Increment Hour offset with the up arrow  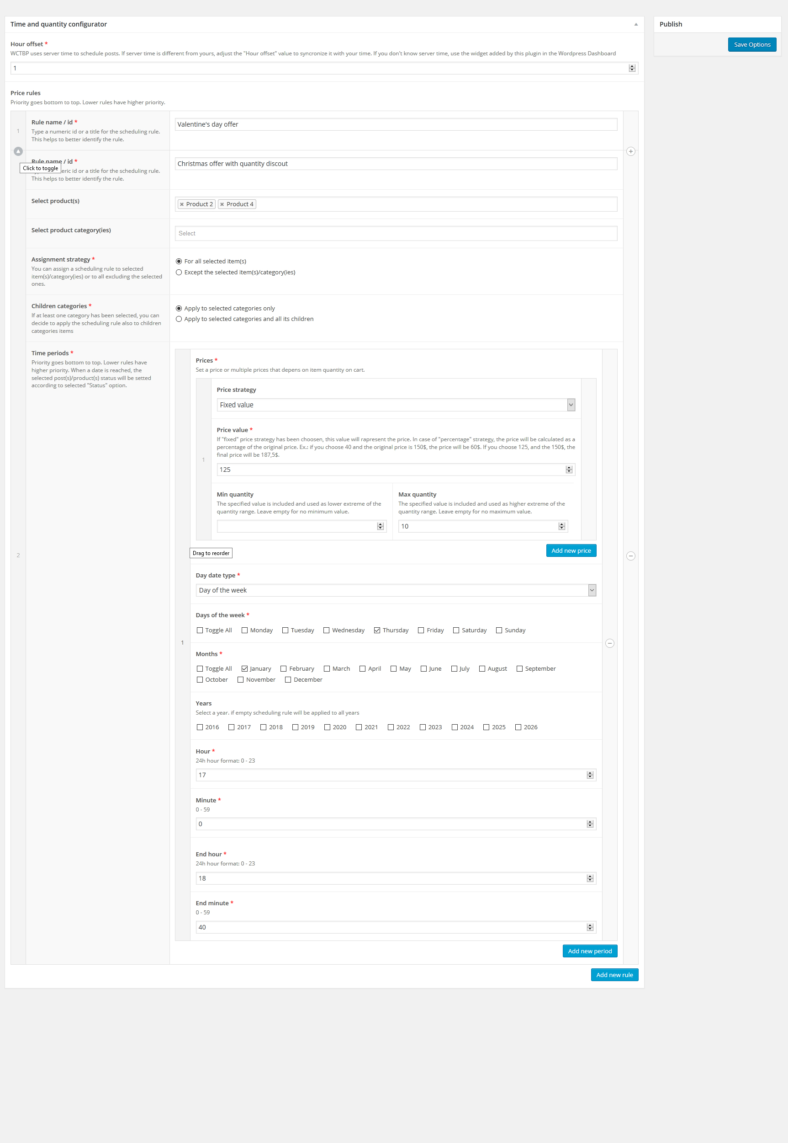click(x=632, y=66)
